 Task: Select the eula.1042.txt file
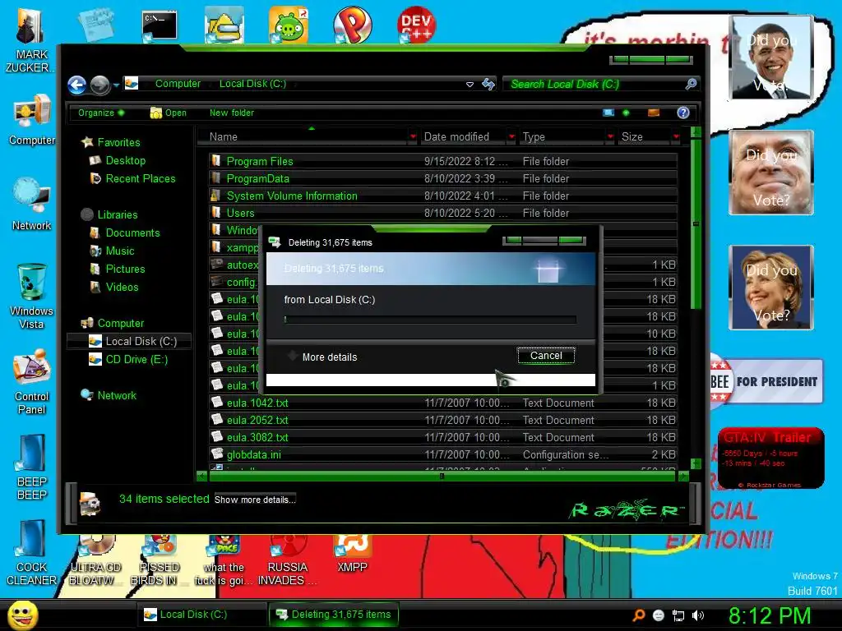click(443, 403)
